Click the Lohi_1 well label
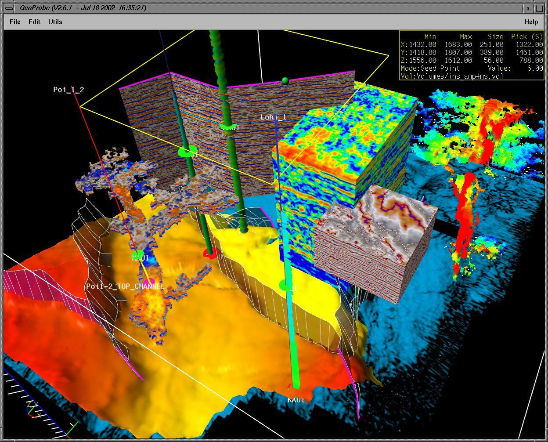 (273, 117)
